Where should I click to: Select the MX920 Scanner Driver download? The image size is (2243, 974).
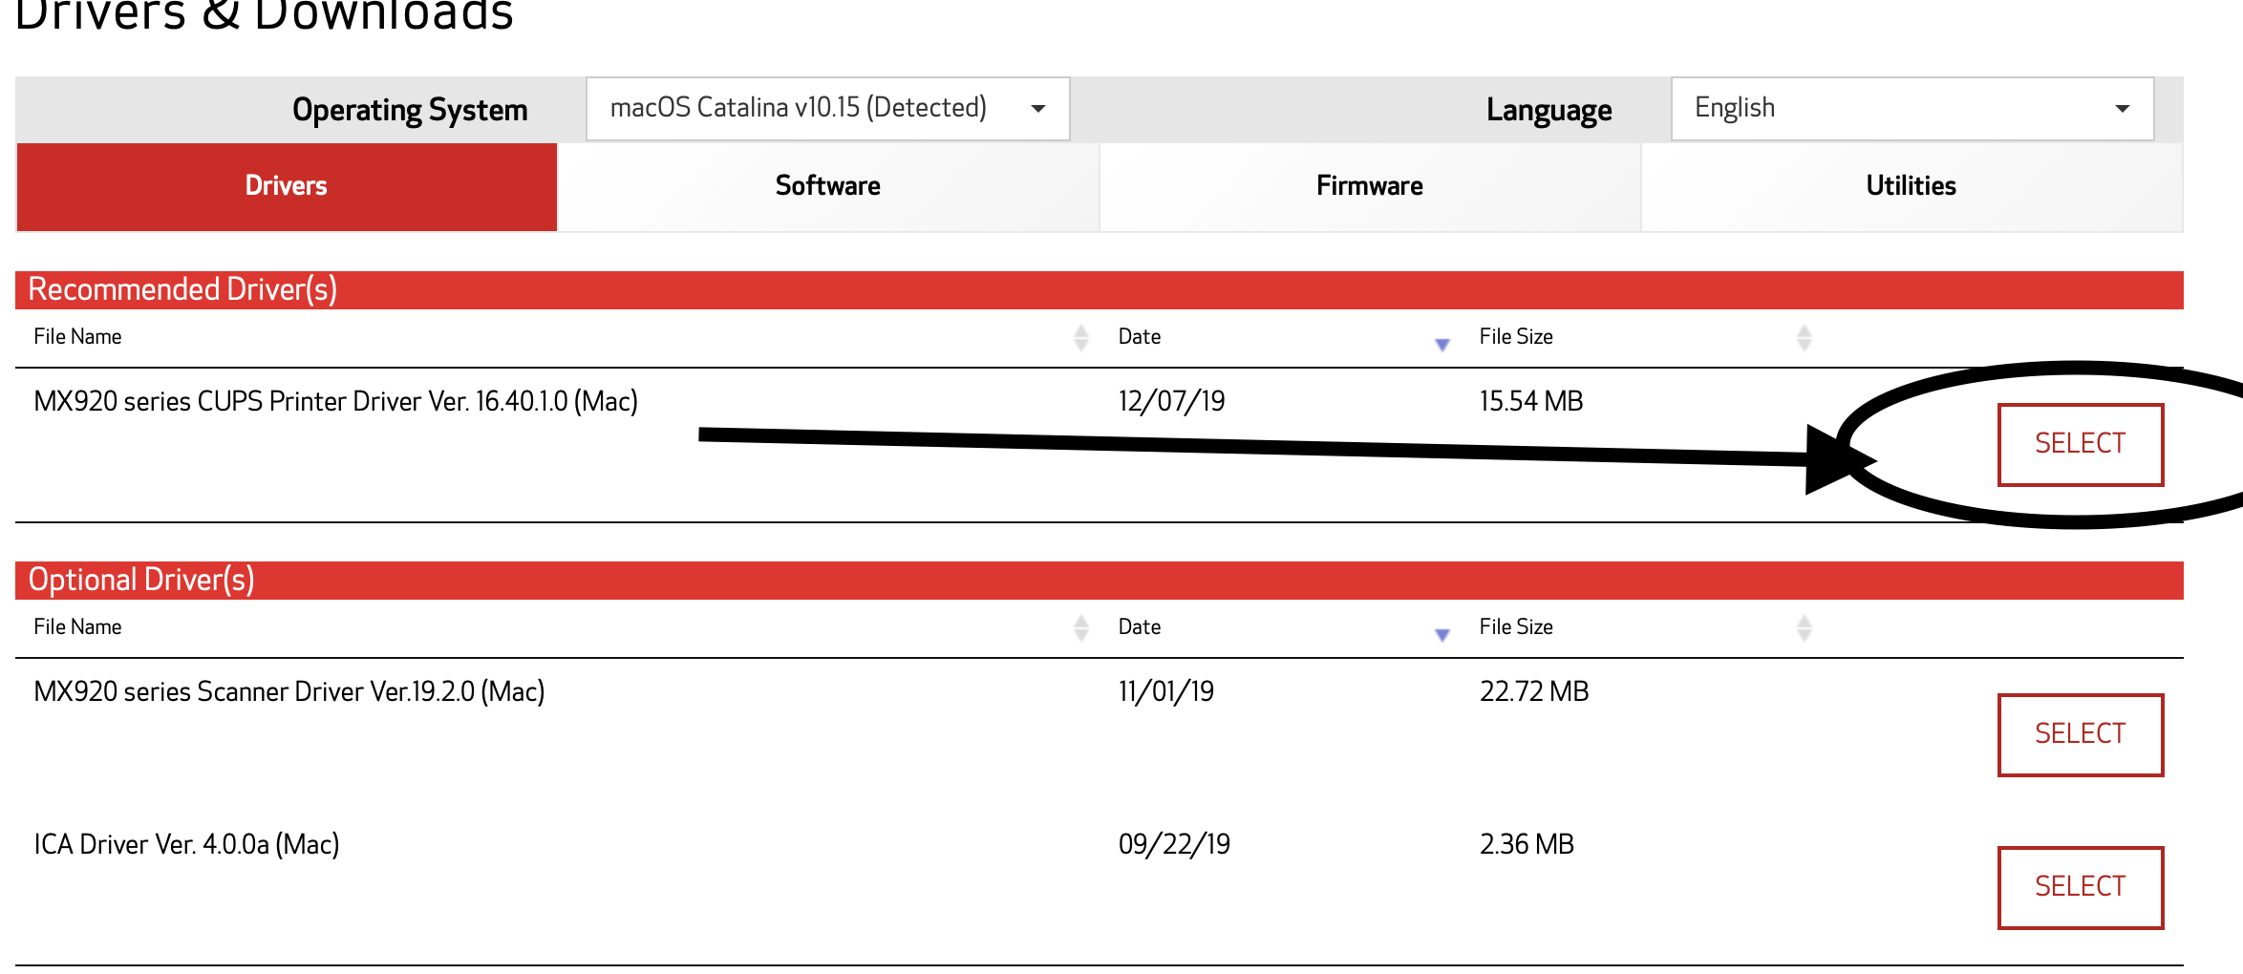click(2081, 735)
